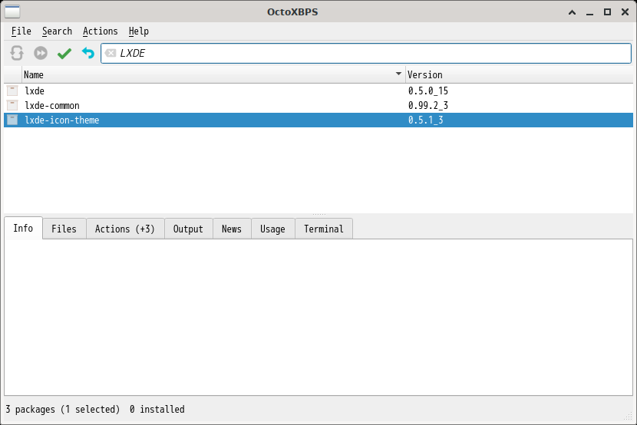637x425 pixels.
Task: Apply pending actions with green checkmark
Action: pyautogui.click(x=64, y=53)
